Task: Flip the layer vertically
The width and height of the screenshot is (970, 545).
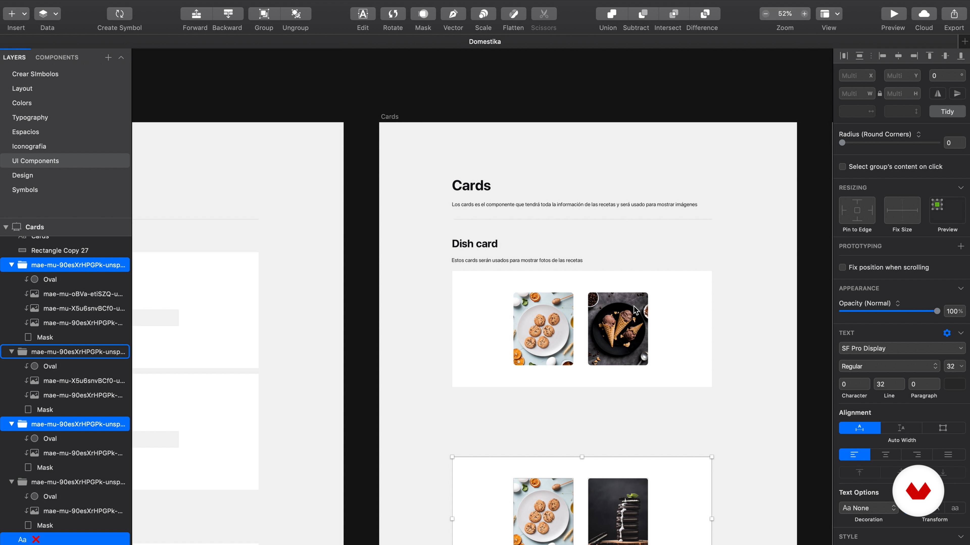Action: tap(957, 93)
